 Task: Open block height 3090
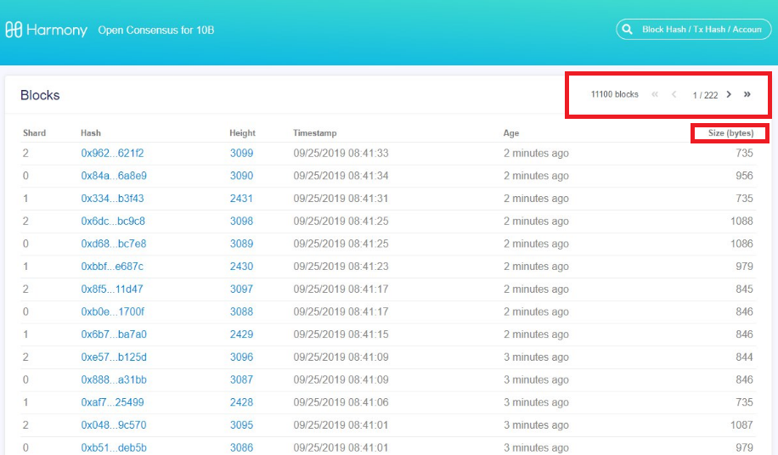point(241,176)
